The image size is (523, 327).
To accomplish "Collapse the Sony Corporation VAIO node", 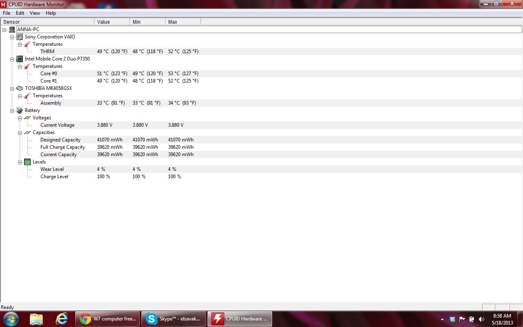I will point(12,37).
